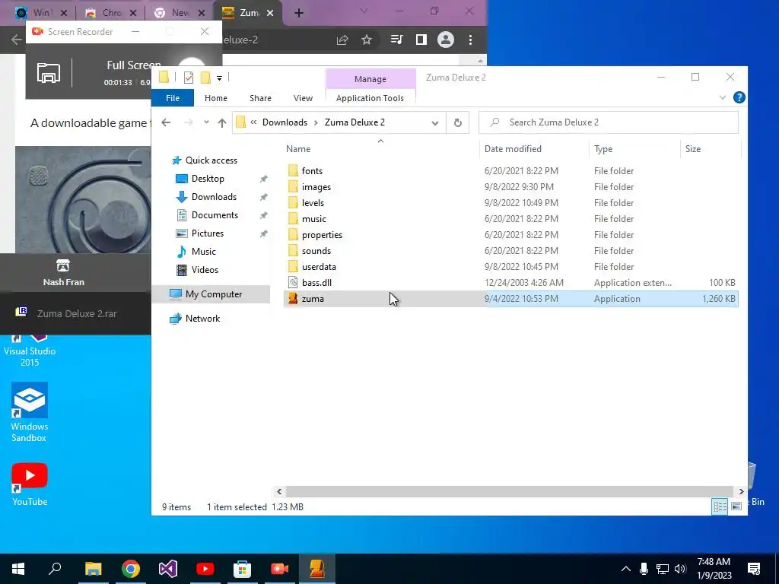Screen dimensions: 779x584
Task: Open Pictures in the navigation pane
Action: pos(207,233)
